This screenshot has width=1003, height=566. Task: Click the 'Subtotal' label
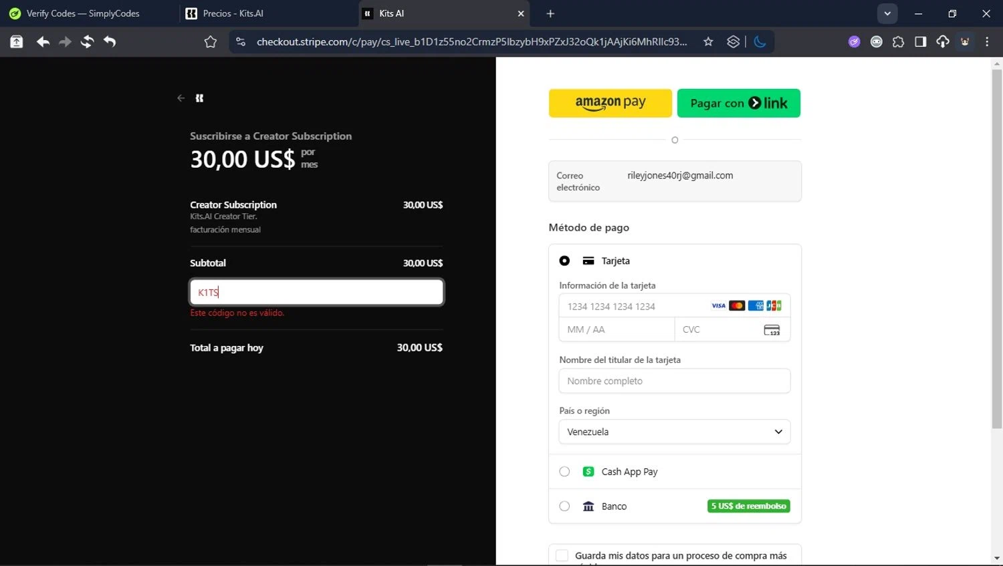[x=208, y=263]
